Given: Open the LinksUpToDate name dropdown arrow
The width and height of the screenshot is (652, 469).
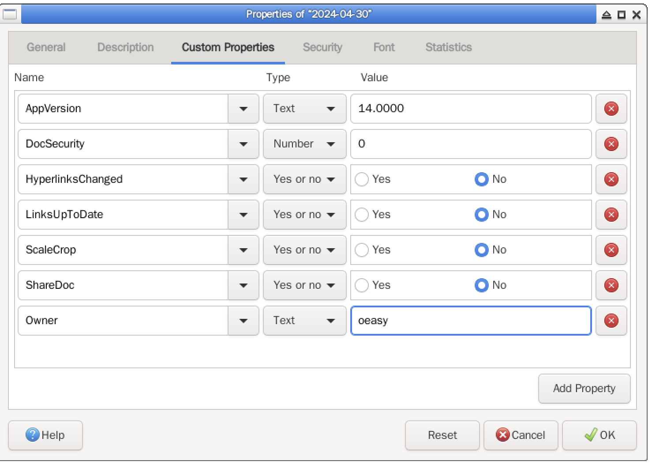Looking at the screenshot, I should tap(244, 215).
